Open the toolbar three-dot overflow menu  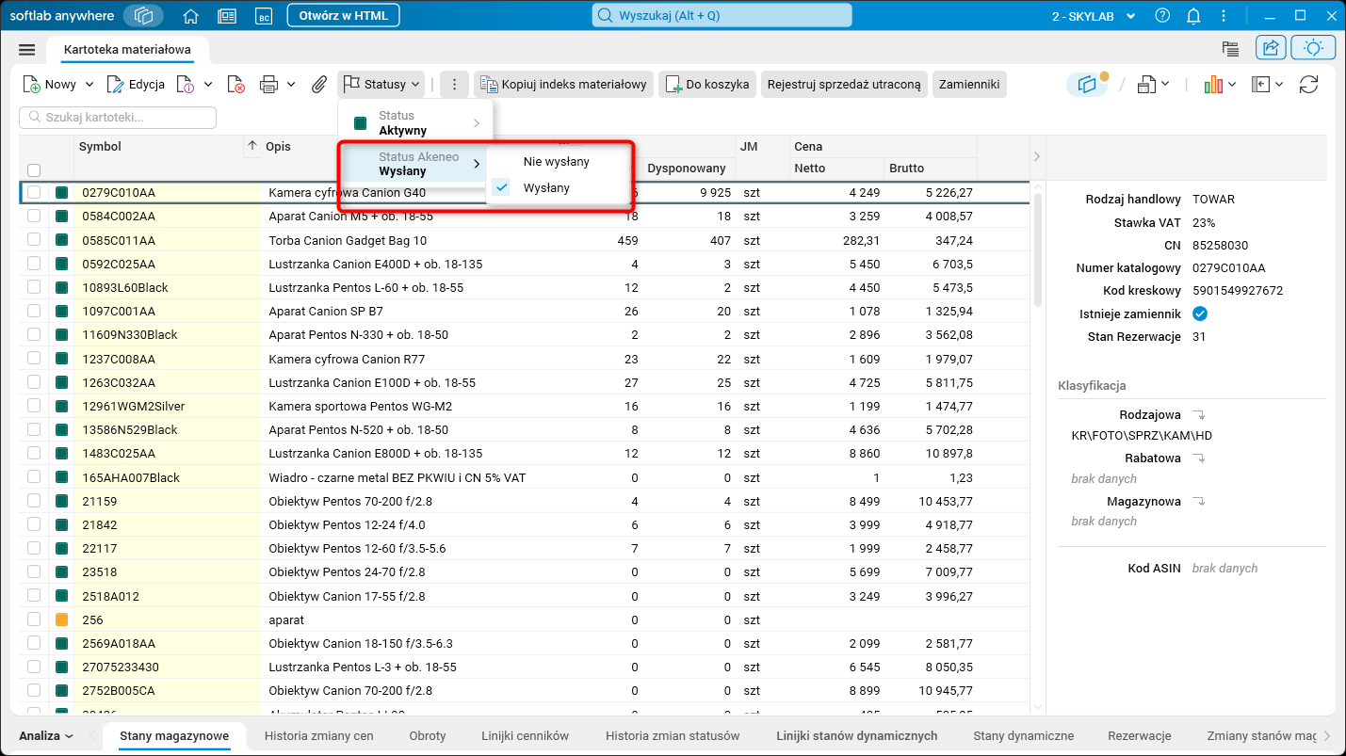(x=454, y=85)
